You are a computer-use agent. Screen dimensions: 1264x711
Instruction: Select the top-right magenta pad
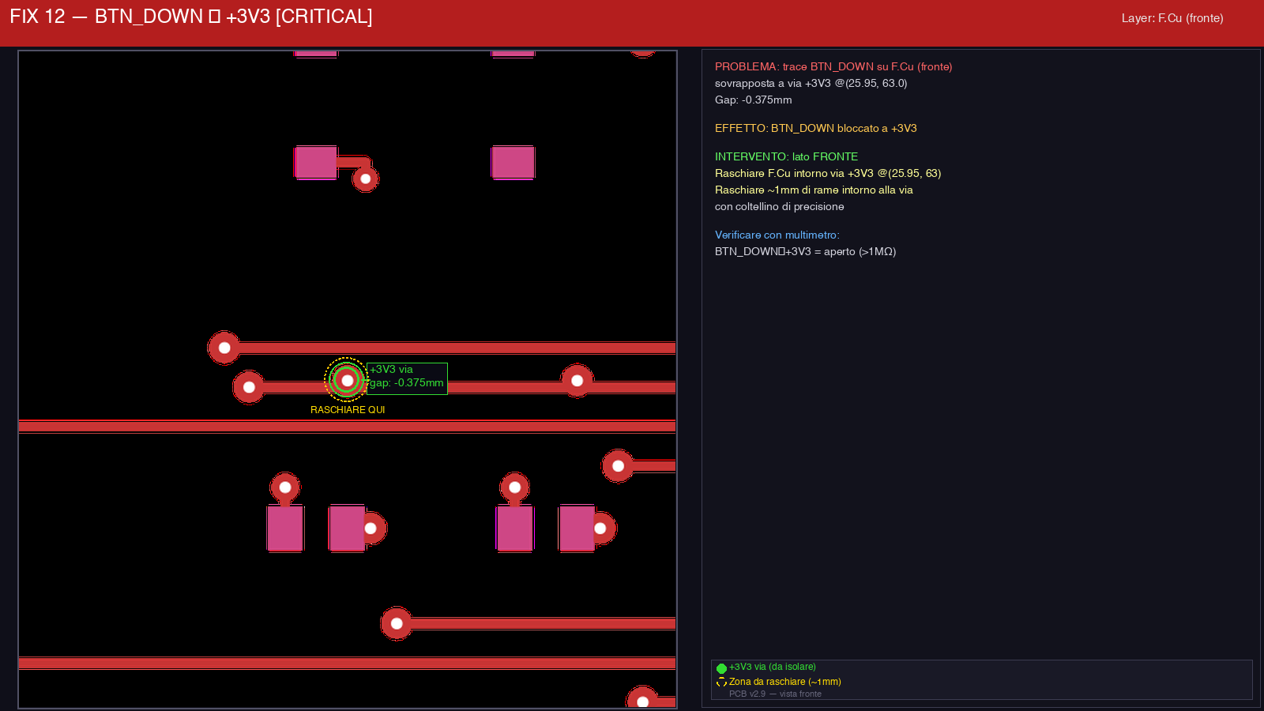[513, 162]
